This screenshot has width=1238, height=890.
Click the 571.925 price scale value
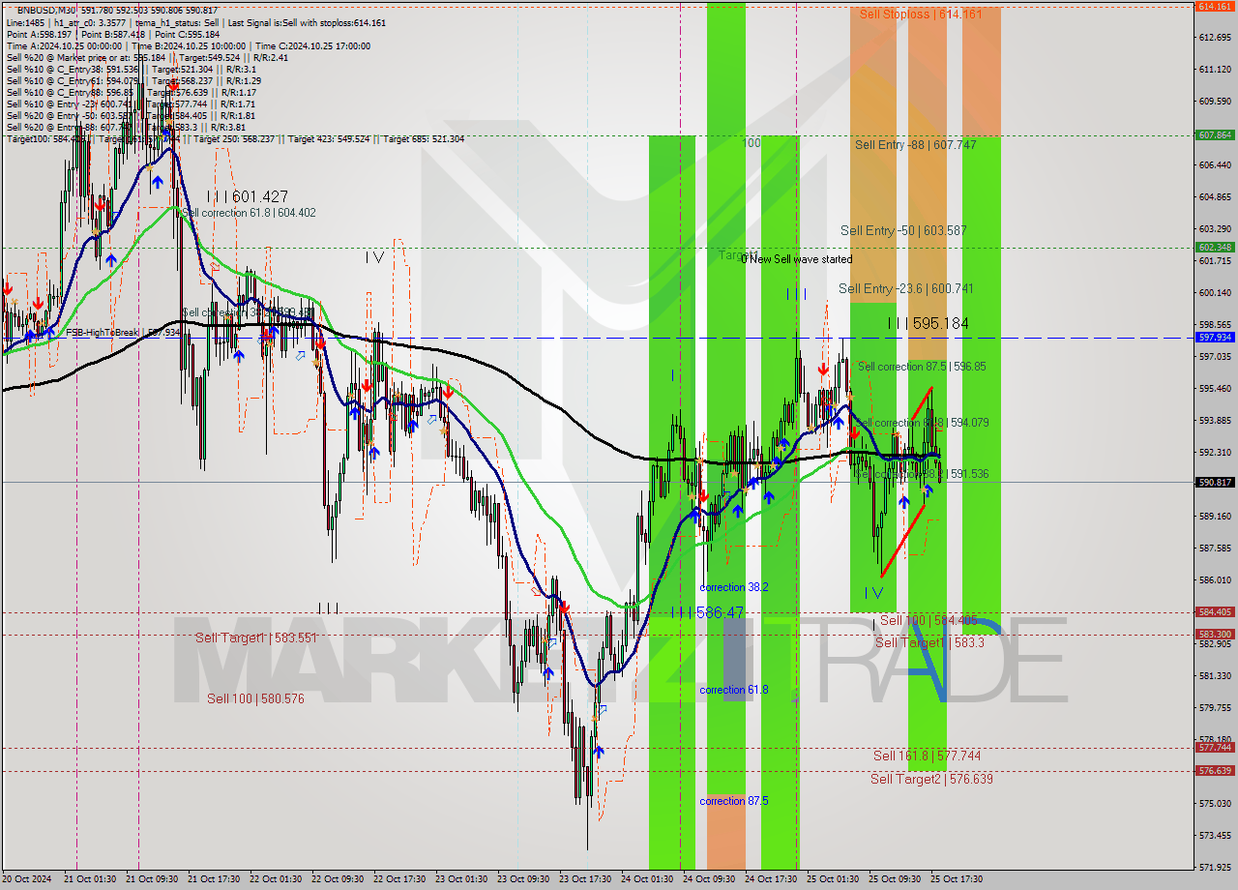click(x=1214, y=867)
